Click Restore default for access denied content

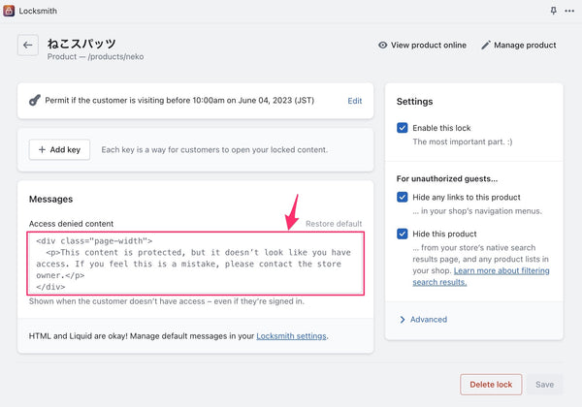(x=334, y=224)
